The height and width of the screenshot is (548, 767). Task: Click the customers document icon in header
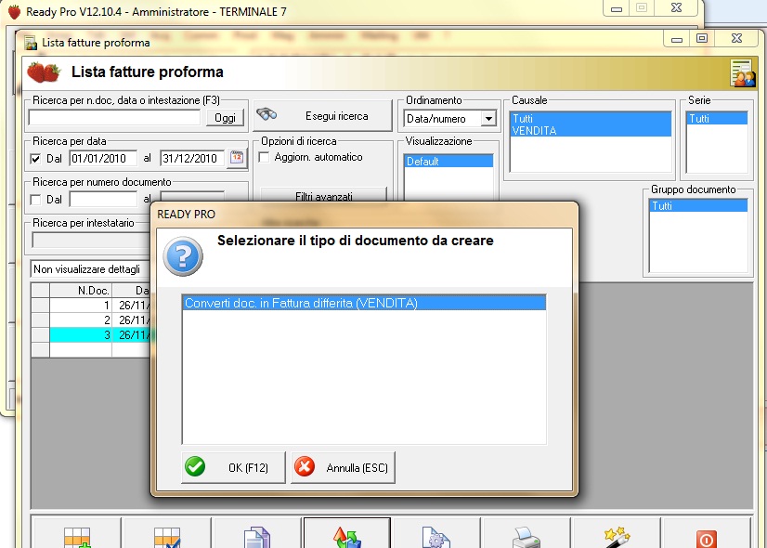[x=743, y=72]
